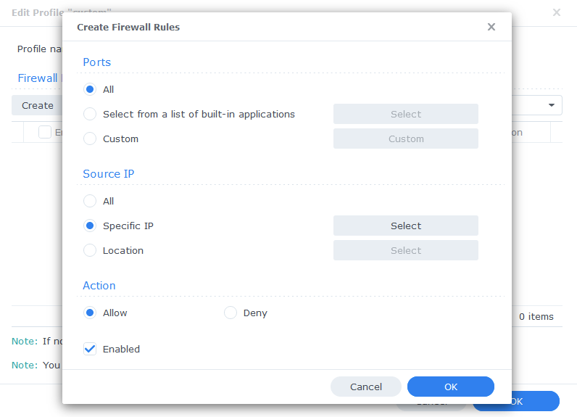Screen dimensions: 577x417
Task: Select the Specific IP radio option
Action: coord(90,226)
